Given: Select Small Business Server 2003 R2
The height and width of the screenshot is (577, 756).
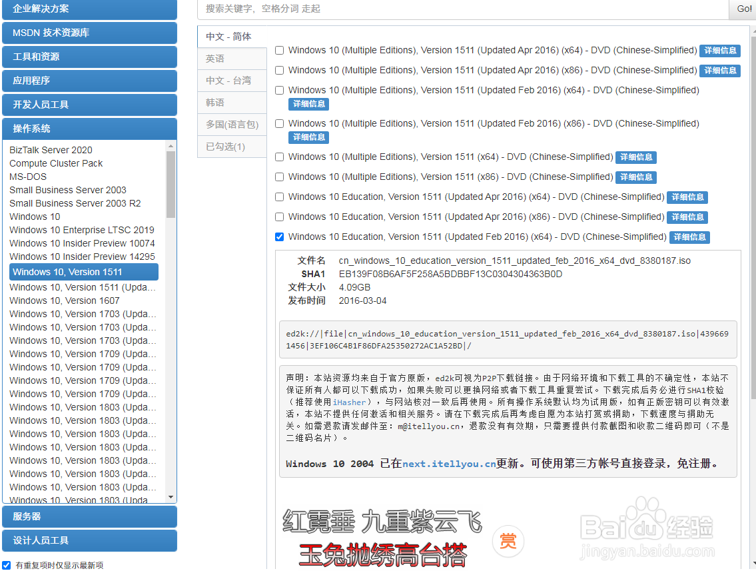Looking at the screenshot, I should pos(75,204).
